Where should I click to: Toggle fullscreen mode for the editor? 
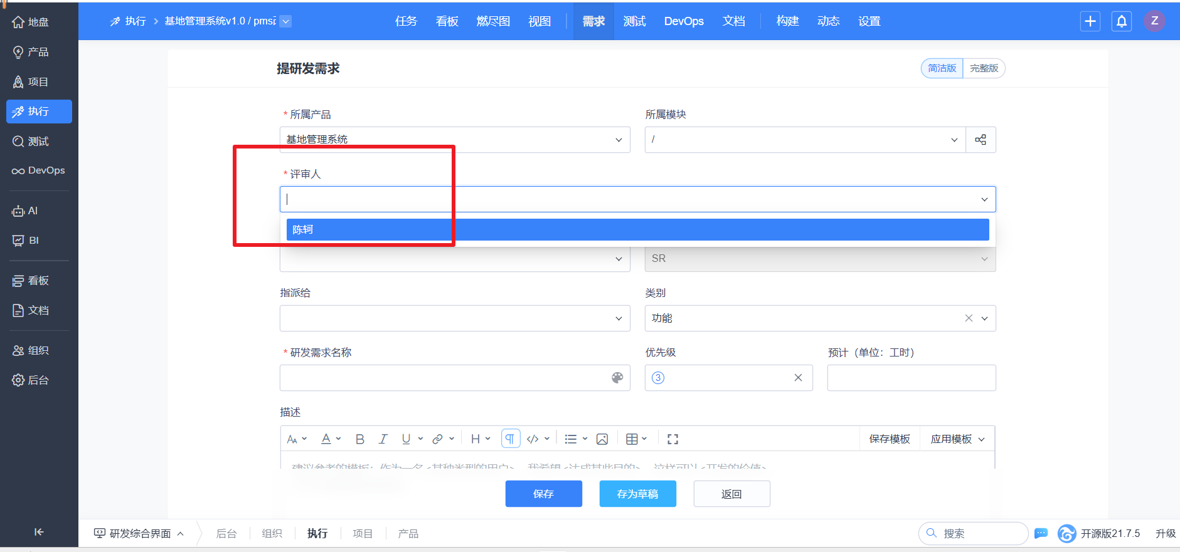click(672, 439)
